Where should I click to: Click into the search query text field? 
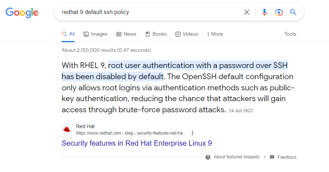click(x=151, y=12)
